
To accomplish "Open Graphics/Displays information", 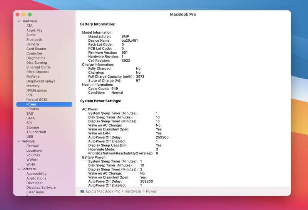I will click(41, 81).
